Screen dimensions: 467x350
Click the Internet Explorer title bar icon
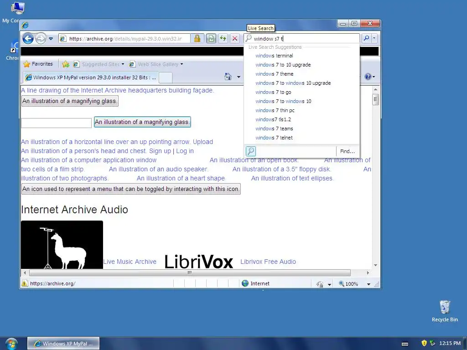(x=26, y=25)
